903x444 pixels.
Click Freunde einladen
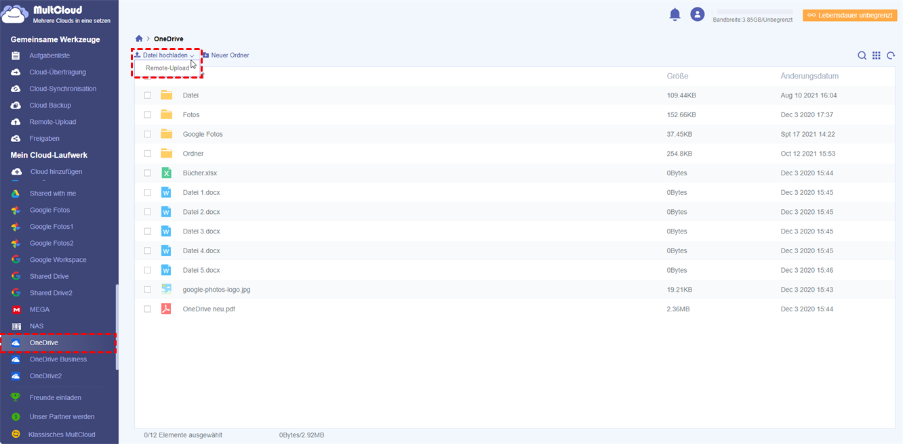coord(56,397)
